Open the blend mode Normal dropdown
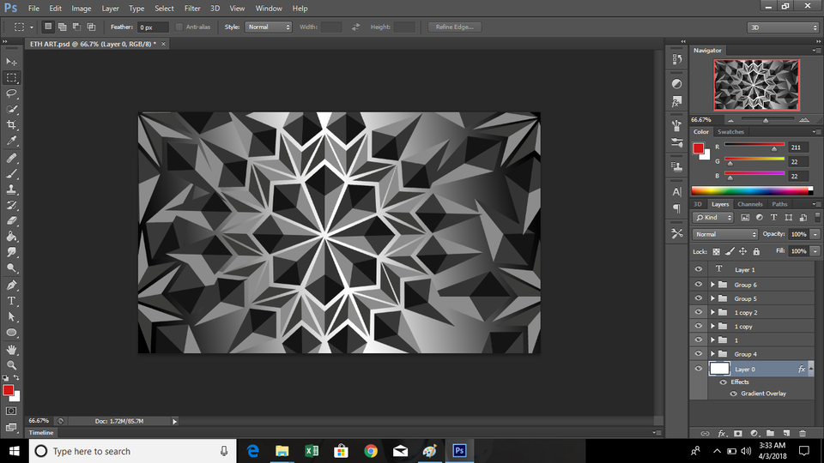The image size is (824, 463). coord(725,234)
